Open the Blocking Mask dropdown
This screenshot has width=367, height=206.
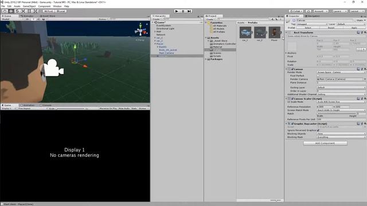(x=341, y=137)
